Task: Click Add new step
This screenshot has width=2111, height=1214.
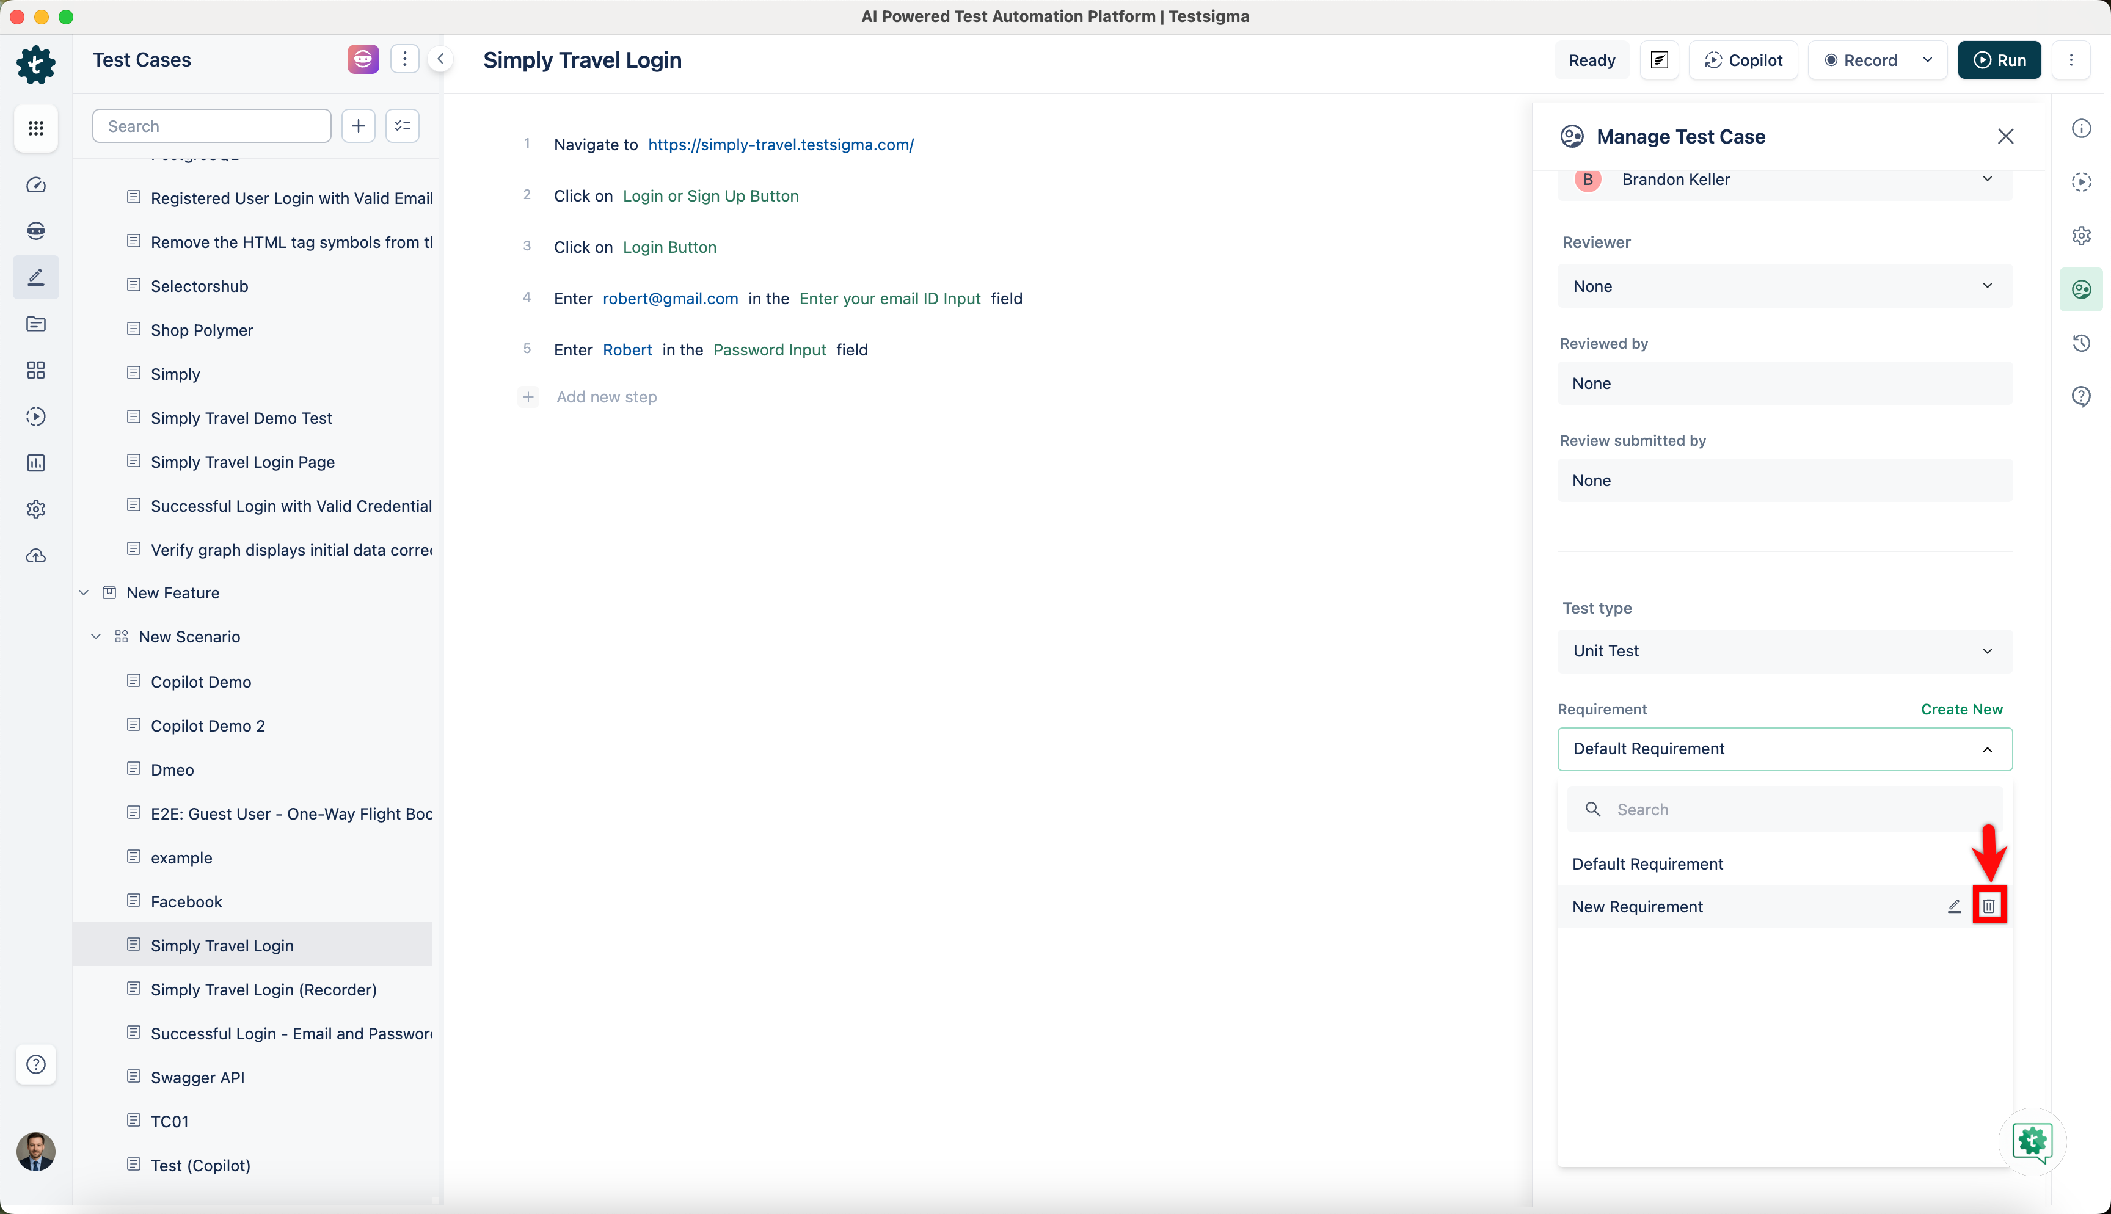Action: pos(606,397)
